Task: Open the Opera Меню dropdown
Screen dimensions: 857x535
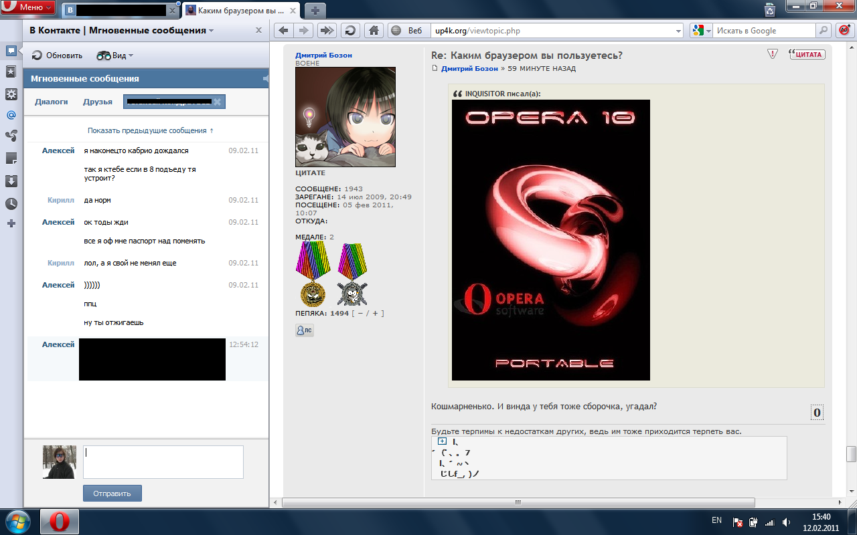Action: (x=27, y=7)
